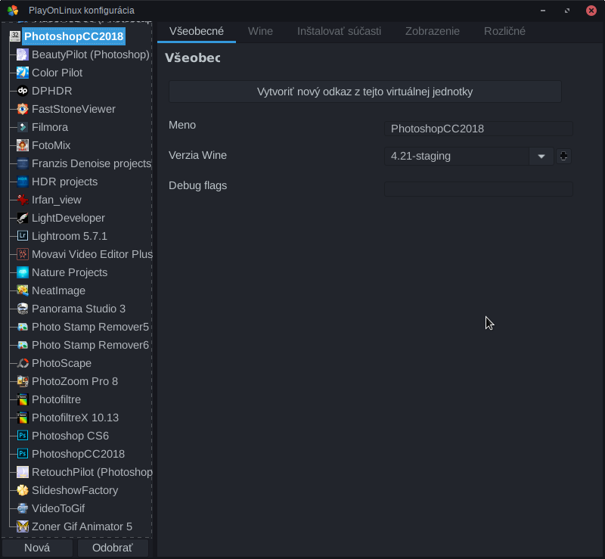
Task: Click the PhotoScape icon
Action: (23, 363)
